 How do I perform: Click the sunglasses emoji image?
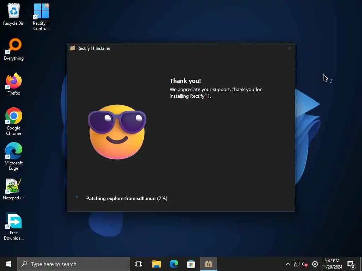click(117, 132)
